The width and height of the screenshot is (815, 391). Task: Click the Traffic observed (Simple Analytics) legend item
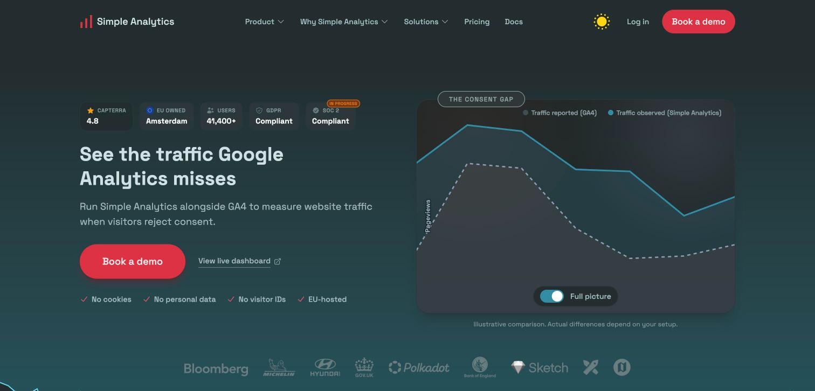tap(665, 113)
